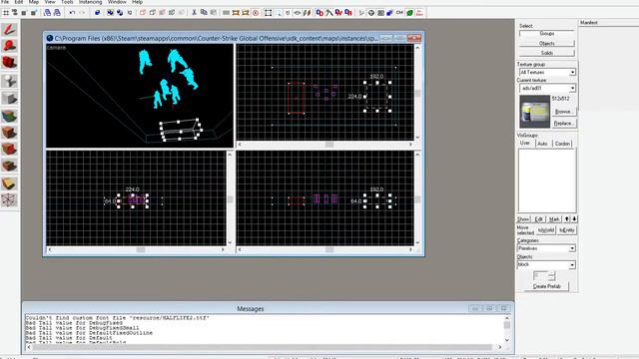The image size is (639, 359).
Task: Click the Group selection icon
Action: (110, 13)
